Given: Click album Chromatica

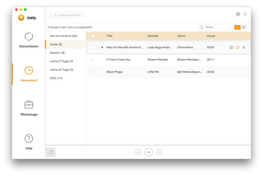Looking at the screenshot, I should tap(185, 47).
